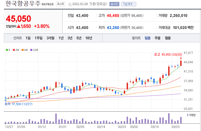Viewport: 201px width, 131px height.
Task: Switch line chart to 3개월
Action: (50, 38)
